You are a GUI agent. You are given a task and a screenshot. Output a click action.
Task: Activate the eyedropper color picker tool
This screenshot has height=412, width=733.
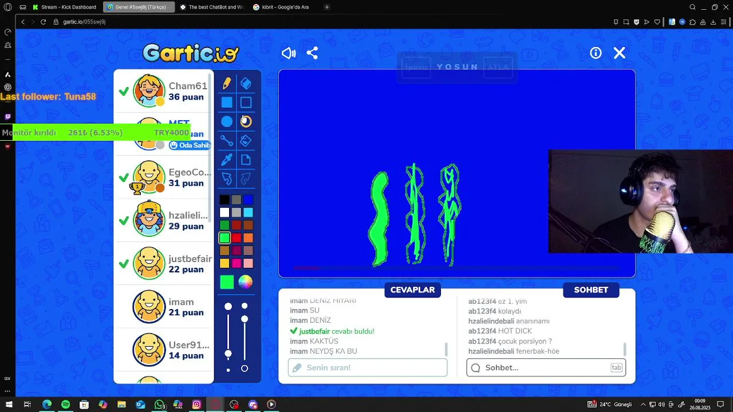(227, 160)
